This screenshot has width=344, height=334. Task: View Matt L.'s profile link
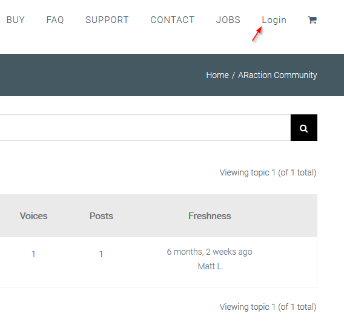tap(210, 266)
